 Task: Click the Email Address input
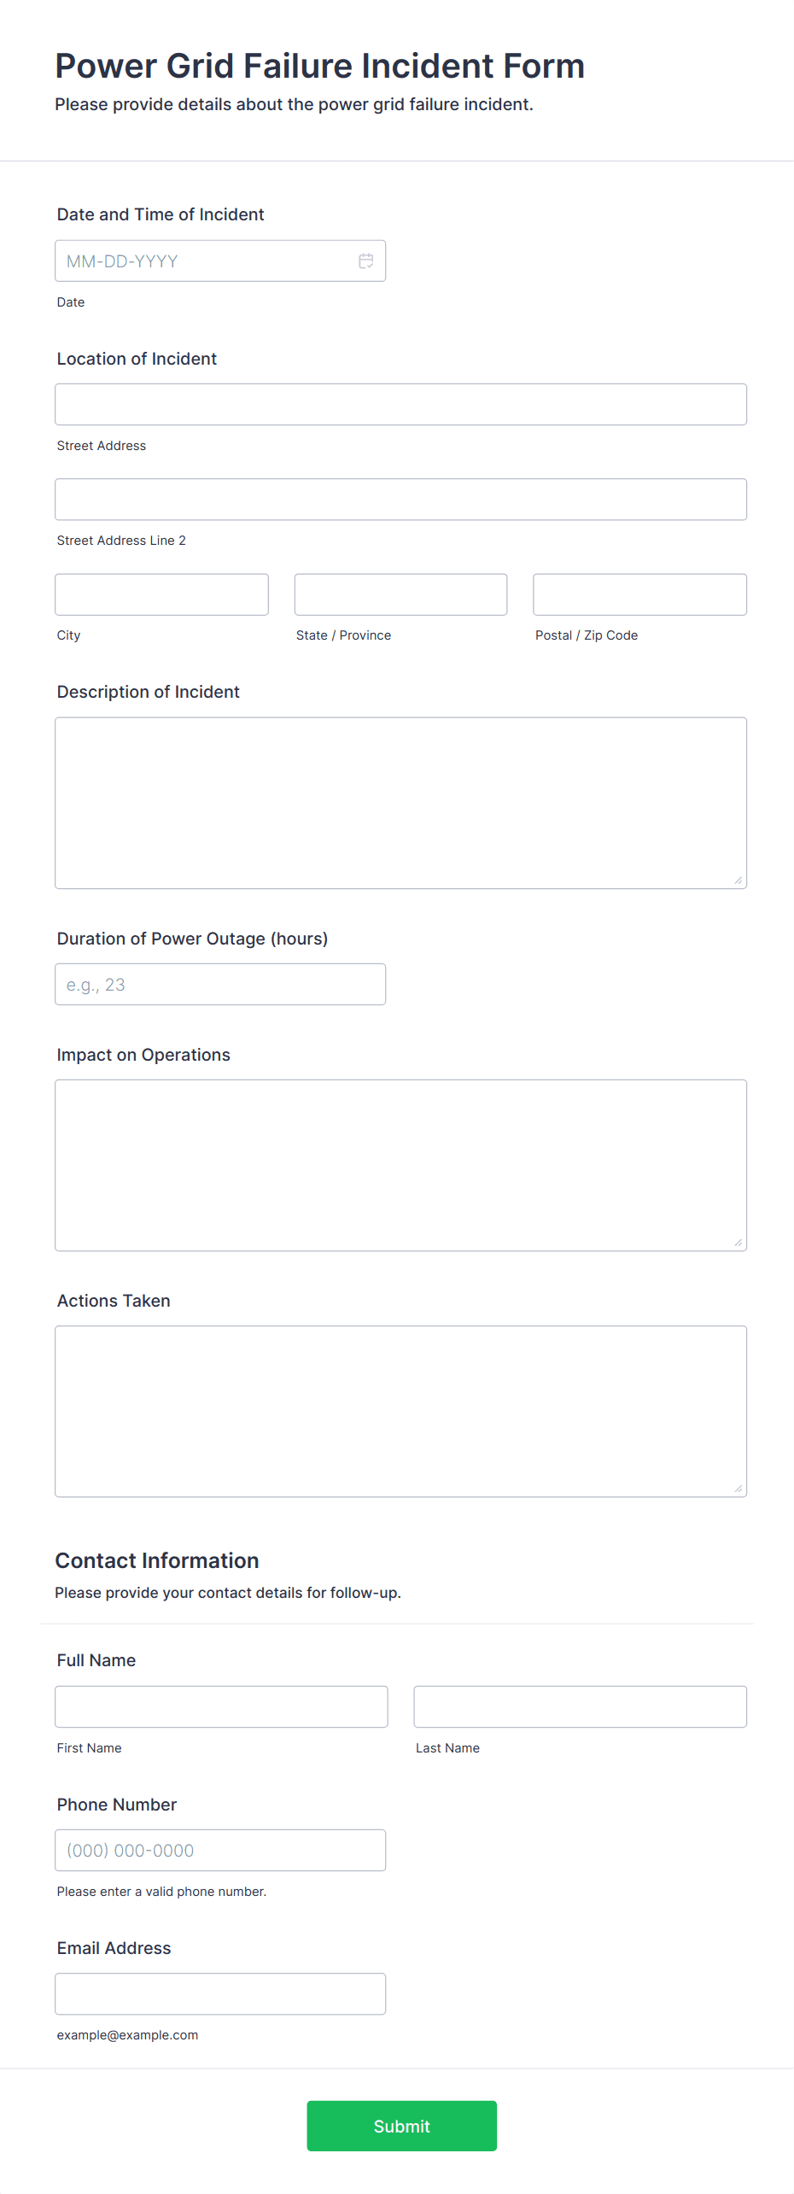(220, 1993)
